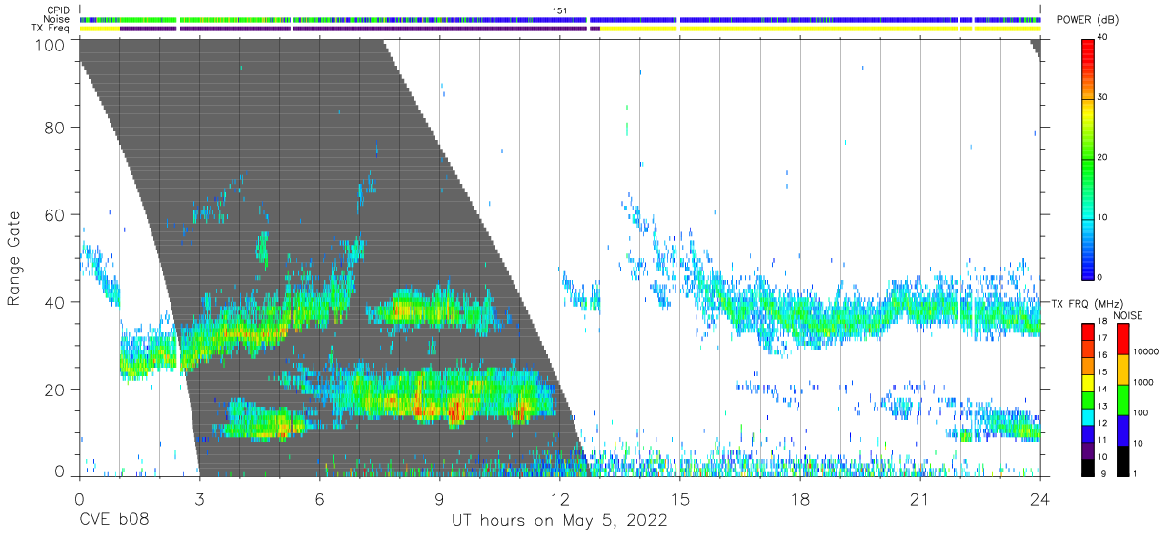Click the "20" Range Gate tick label
The height and width of the screenshot is (540, 1170).
coord(54,390)
